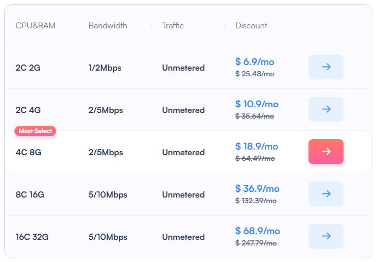This screenshot has height=262, width=376.
Task: Select the $ 36.9/mo discounted price
Action: point(257,189)
